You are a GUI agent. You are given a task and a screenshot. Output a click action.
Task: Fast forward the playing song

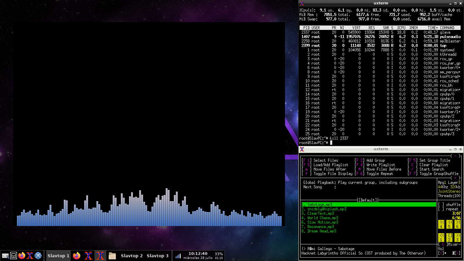[x=458, y=238]
